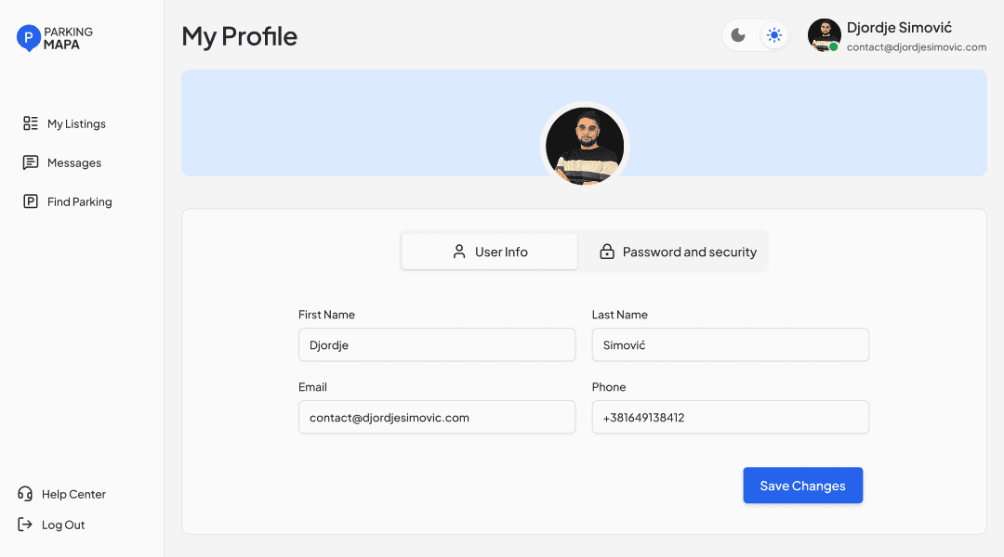Focus the Last Name field
Image resolution: width=1004 pixels, height=557 pixels.
pos(730,344)
